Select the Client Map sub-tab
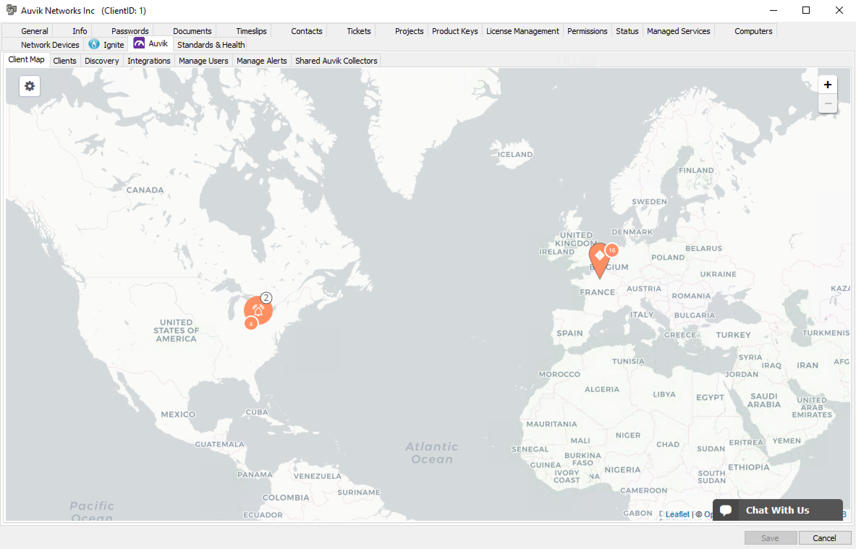 [26, 60]
